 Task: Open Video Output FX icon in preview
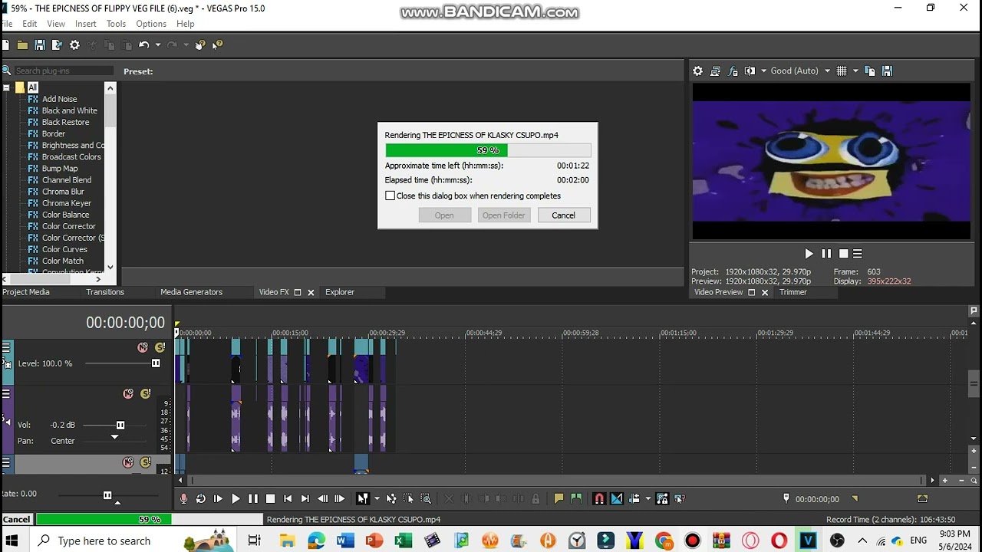[x=733, y=71]
